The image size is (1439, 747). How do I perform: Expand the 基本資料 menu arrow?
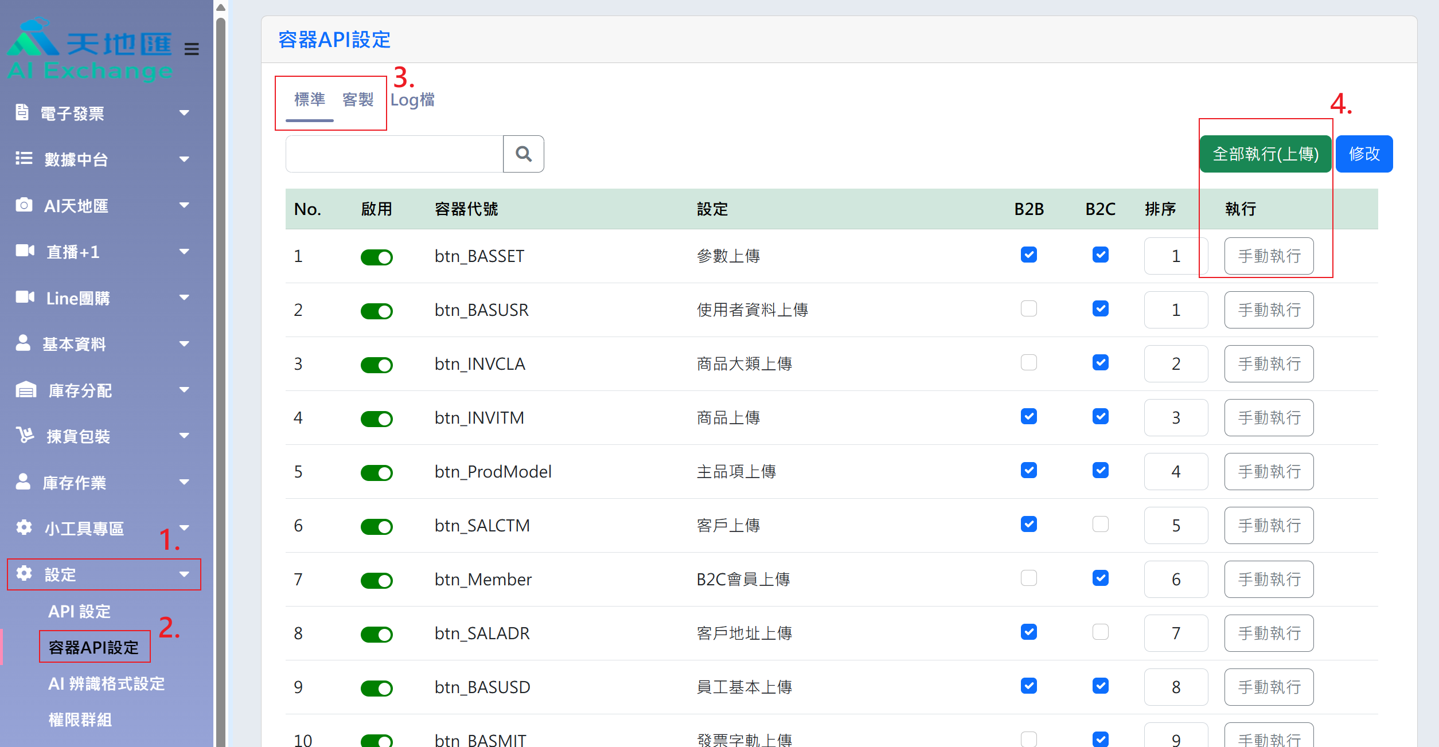[184, 344]
